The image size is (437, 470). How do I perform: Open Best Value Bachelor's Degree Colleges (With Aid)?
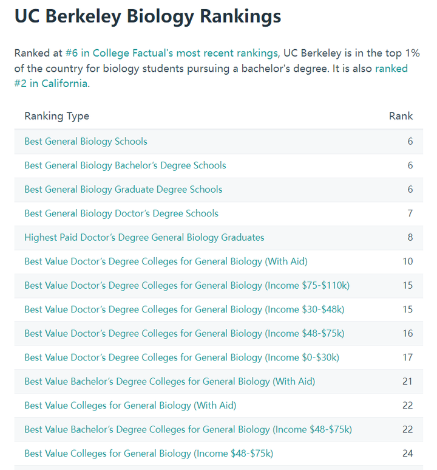tap(169, 382)
